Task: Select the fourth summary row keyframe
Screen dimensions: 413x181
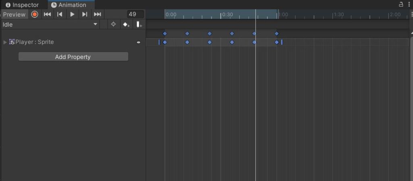Action: tap(232, 33)
